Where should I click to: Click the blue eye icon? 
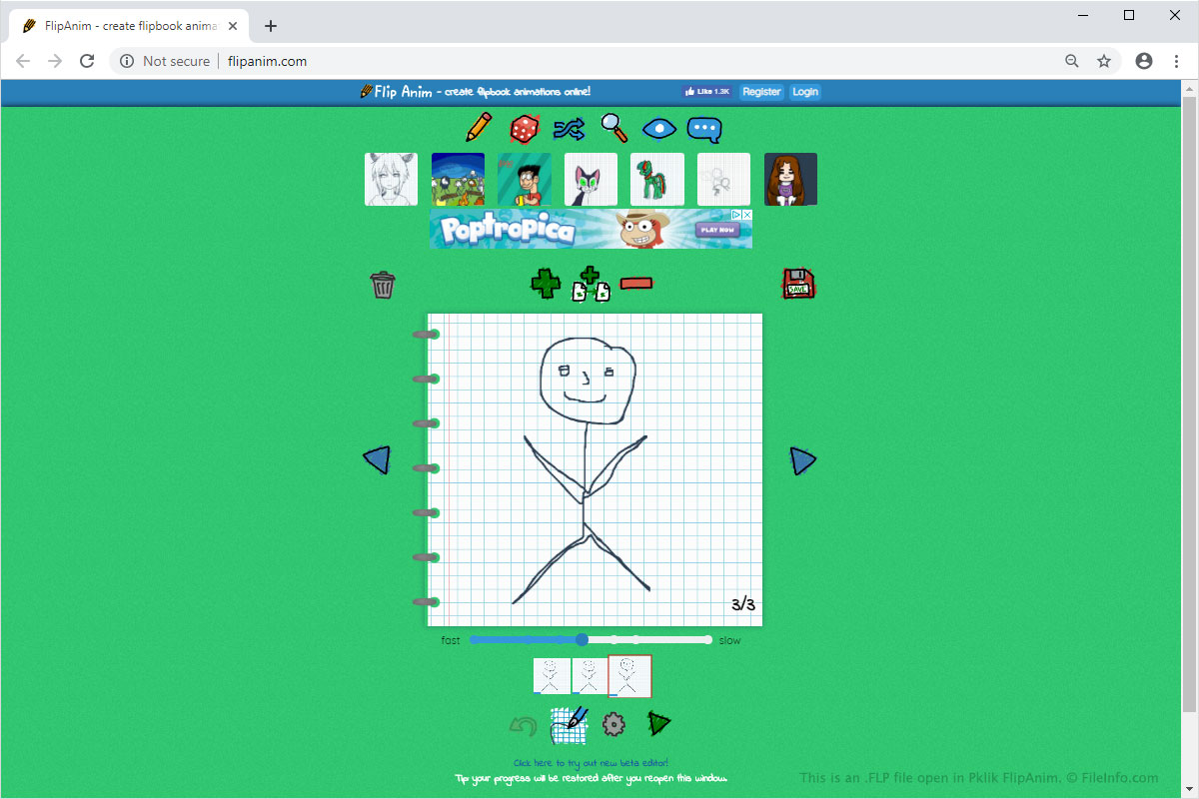[x=659, y=129]
